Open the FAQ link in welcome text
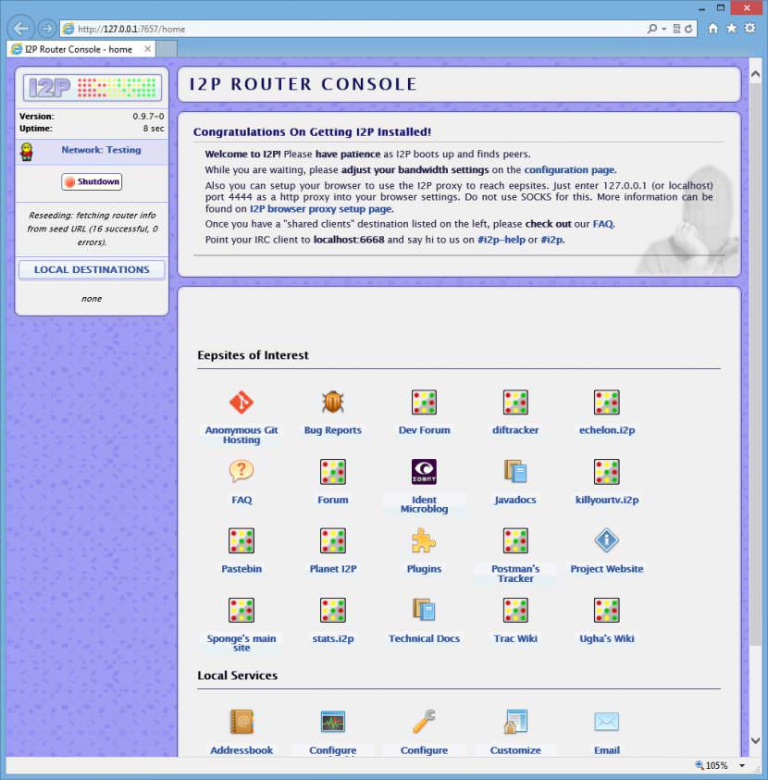The image size is (768, 780). (x=603, y=224)
